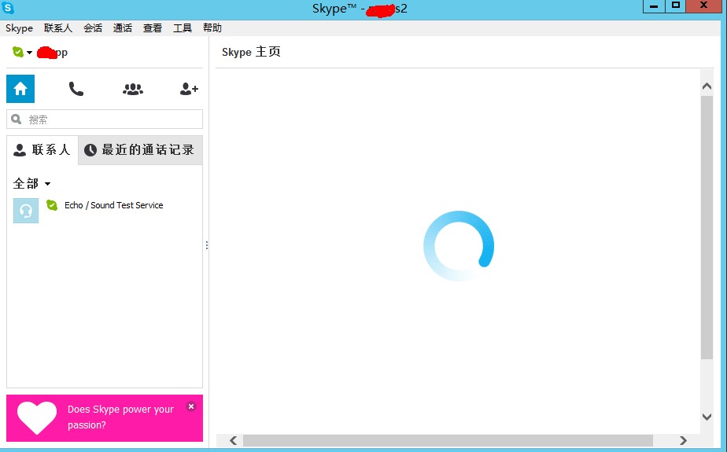Maximize the Skype window
This screenshot has height=452, width=727.
point(676,6)
